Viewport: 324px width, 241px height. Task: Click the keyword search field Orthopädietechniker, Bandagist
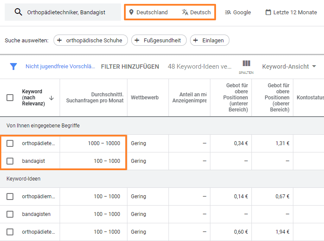[63, 13]
